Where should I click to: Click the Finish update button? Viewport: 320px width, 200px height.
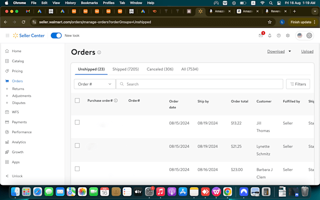301,22
